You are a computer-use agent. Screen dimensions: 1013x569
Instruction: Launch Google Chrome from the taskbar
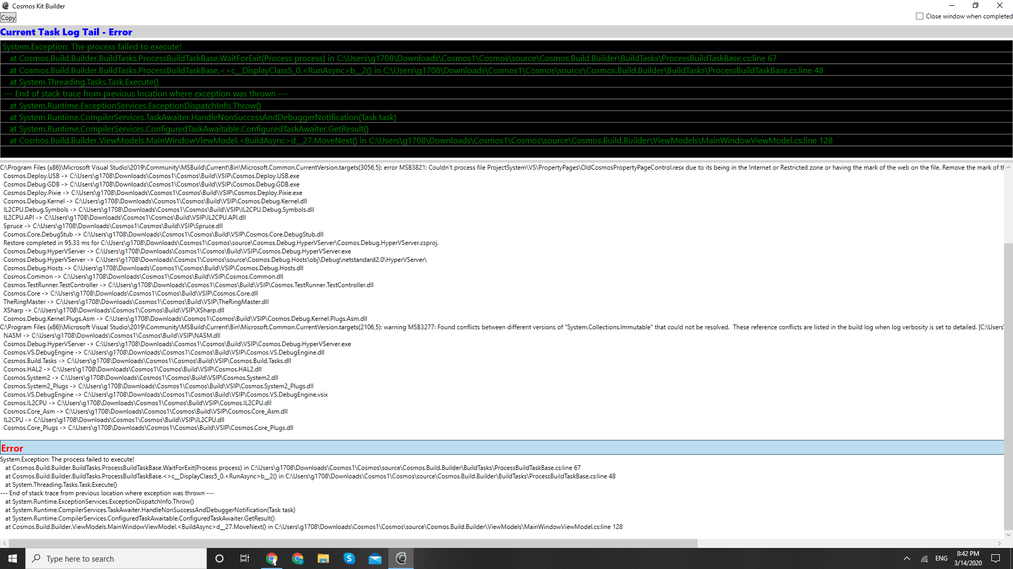272,558
